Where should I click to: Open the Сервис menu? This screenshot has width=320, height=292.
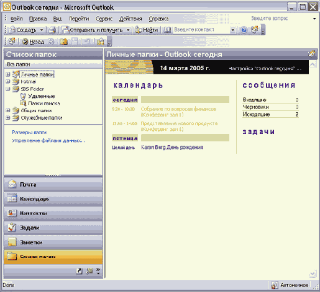[x=104, y=19]
